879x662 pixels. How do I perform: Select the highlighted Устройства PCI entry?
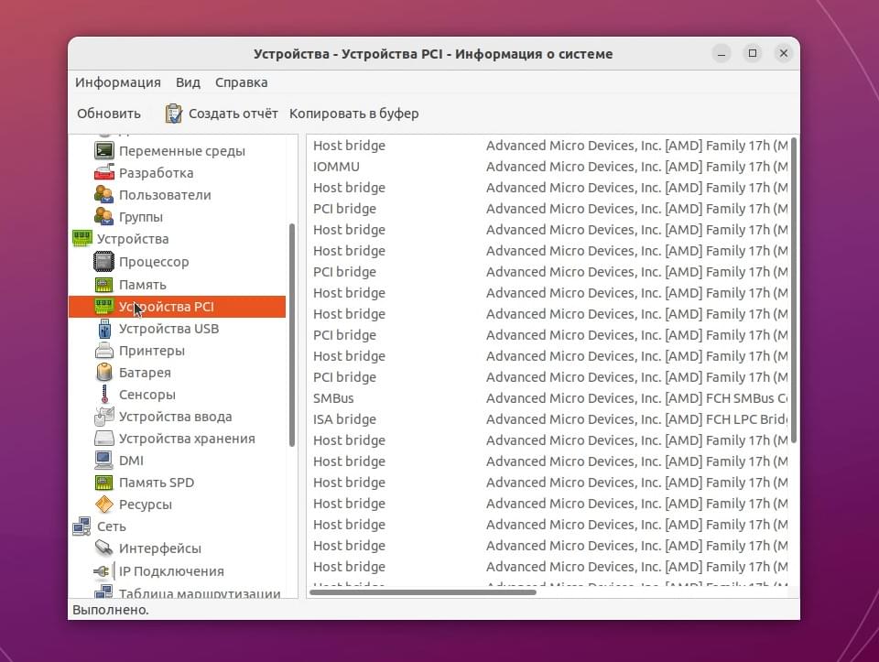177,307
